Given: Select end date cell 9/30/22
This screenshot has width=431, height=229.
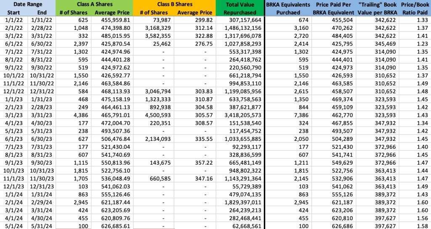Looking at the screenshot, I should [42, 68].
